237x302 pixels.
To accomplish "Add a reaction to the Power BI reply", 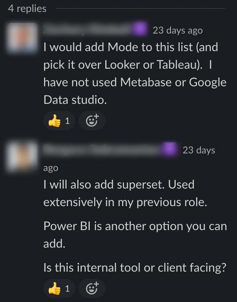I will point(92,288).
